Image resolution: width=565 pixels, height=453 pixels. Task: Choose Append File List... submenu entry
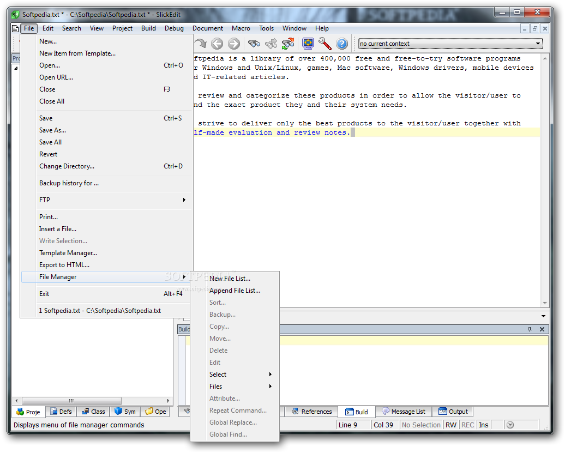[x=235, y=291]
